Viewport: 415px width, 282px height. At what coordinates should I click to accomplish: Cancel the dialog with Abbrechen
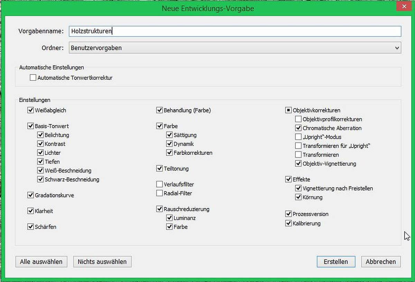(x=381, y=262)
